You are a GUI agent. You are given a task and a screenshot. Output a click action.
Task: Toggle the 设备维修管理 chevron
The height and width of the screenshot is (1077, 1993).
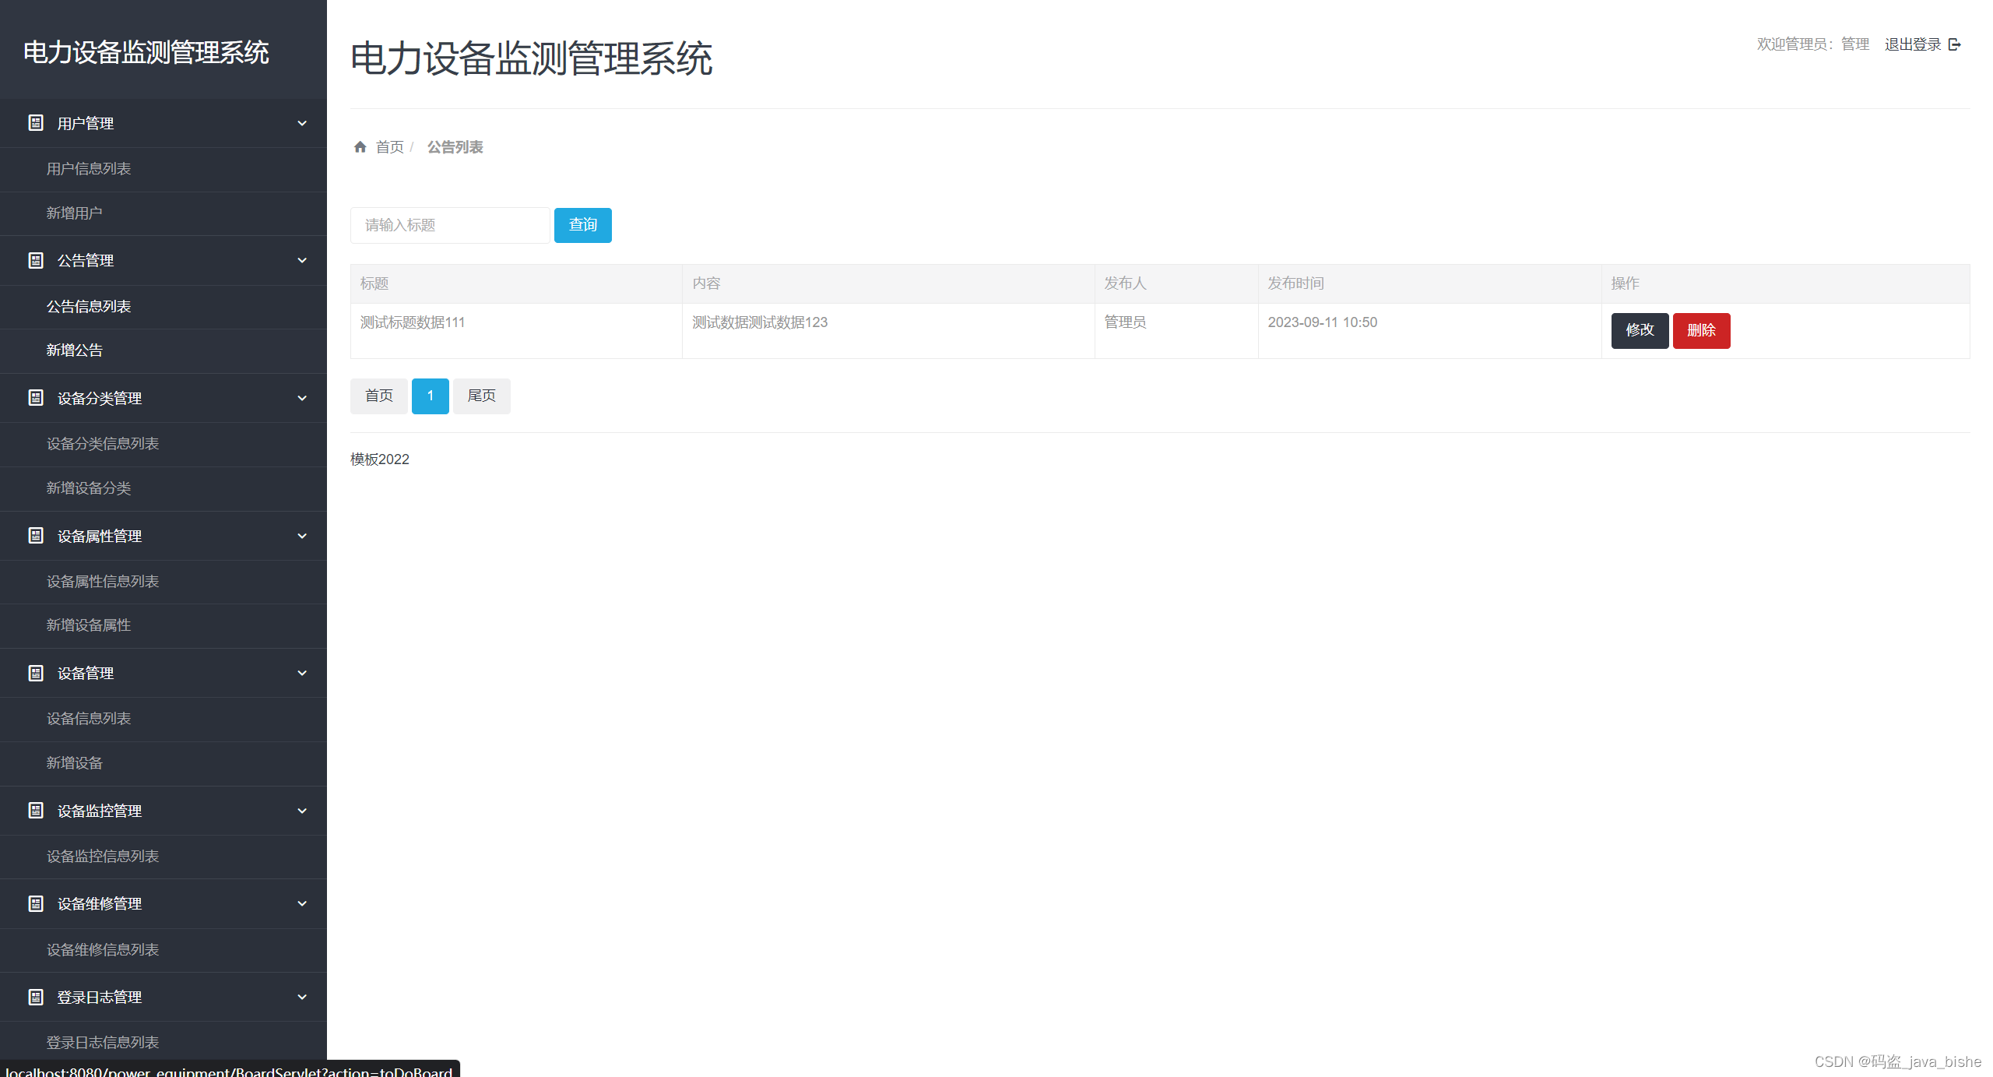(x=302, y=903)
